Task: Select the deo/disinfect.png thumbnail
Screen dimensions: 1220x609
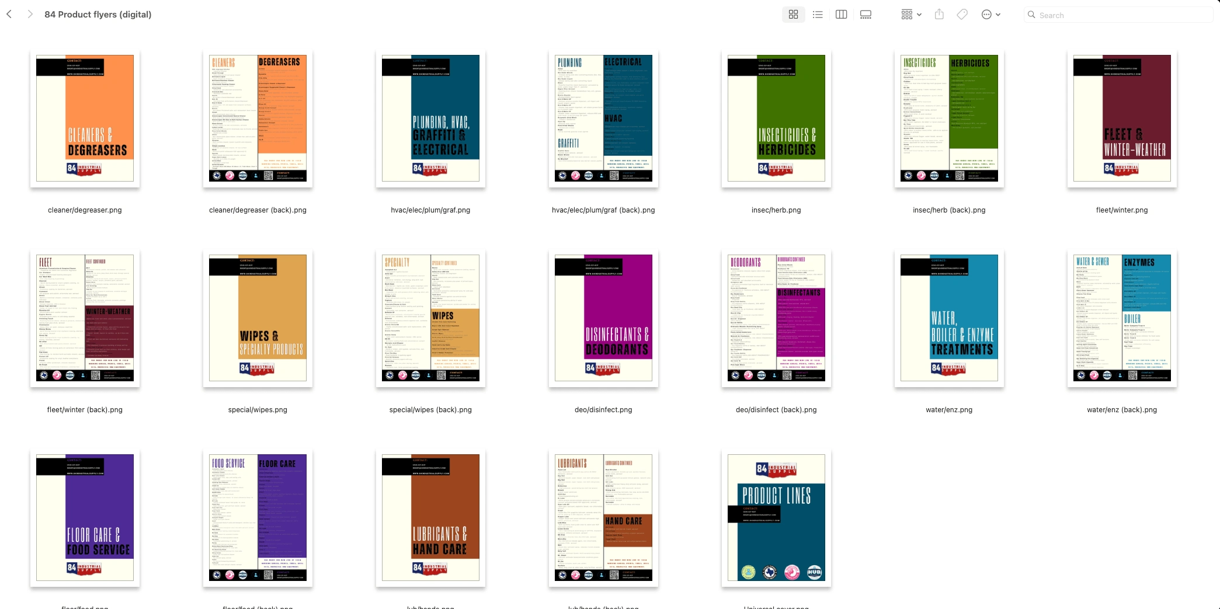Action: click(603, 318)
